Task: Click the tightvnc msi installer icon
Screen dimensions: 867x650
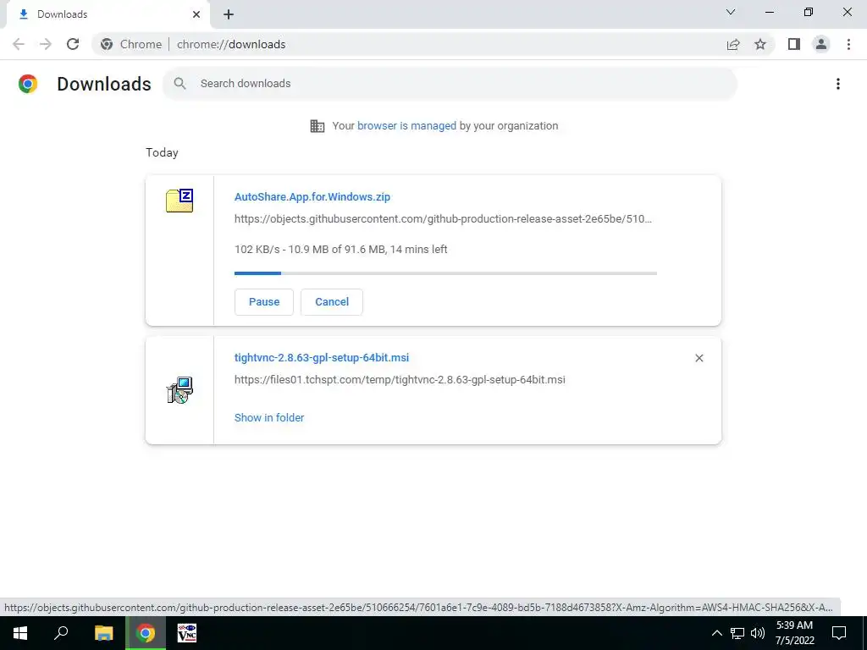Action: 179,390
